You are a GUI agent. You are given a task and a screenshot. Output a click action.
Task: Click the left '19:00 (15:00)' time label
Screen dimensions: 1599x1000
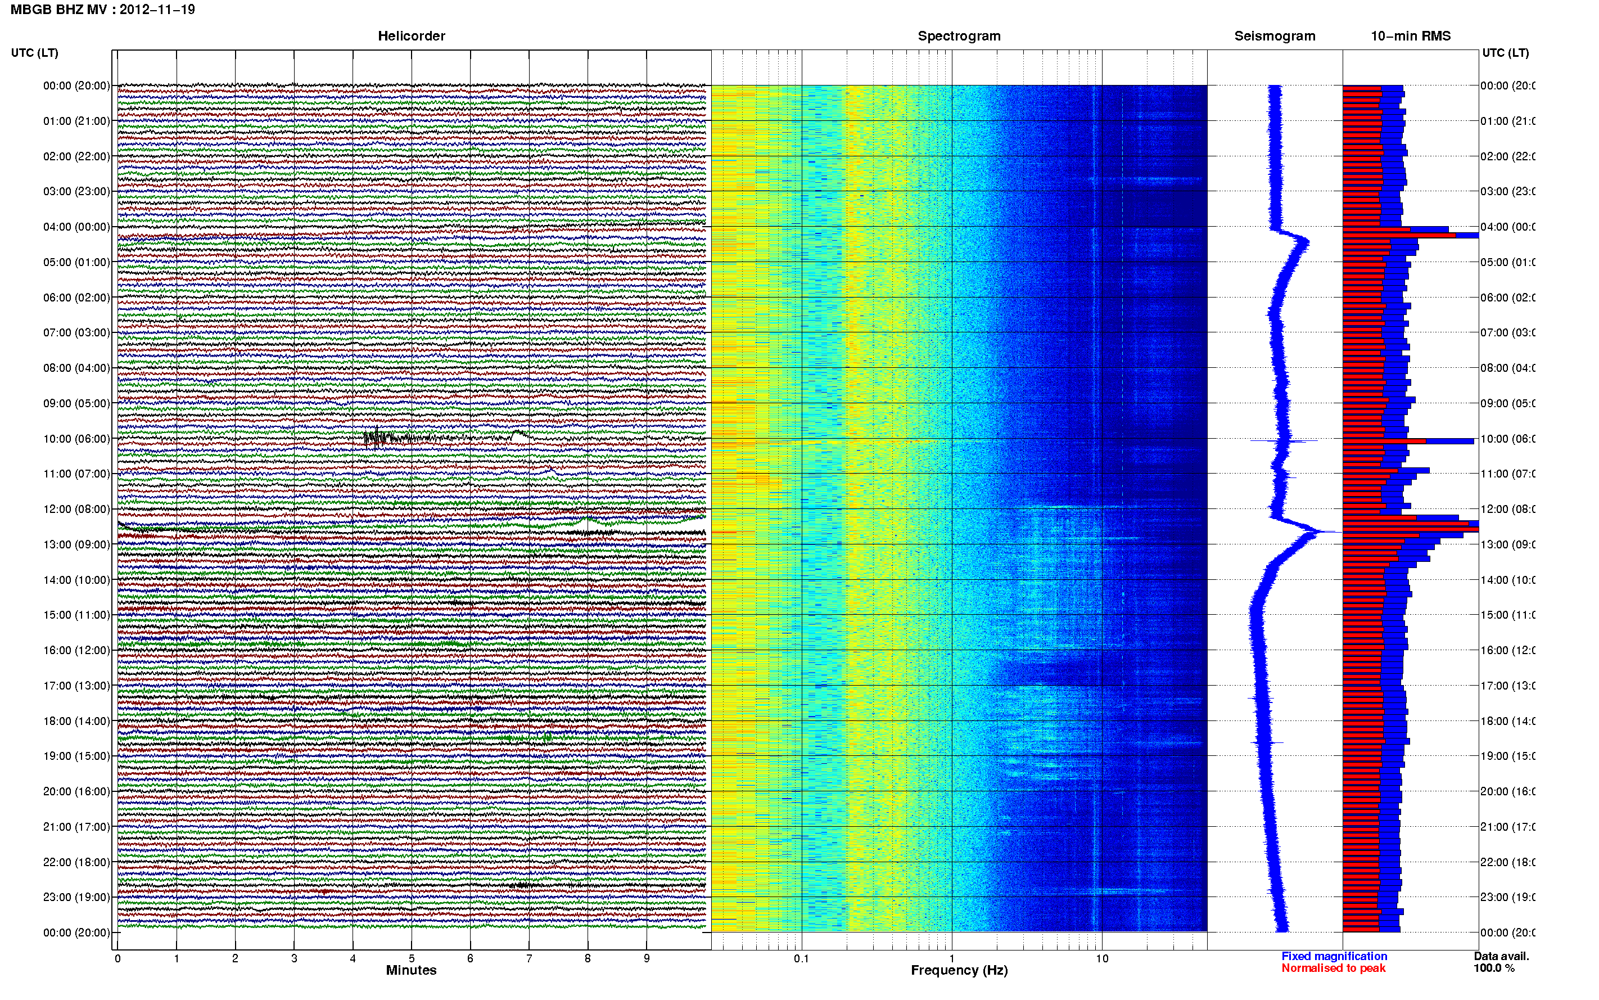[x=76, y=756]
